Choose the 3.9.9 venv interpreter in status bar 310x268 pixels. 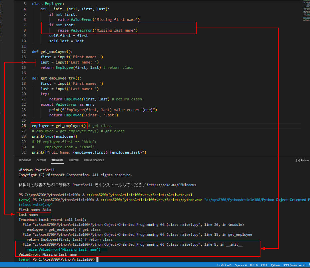[x=294, y=265]
